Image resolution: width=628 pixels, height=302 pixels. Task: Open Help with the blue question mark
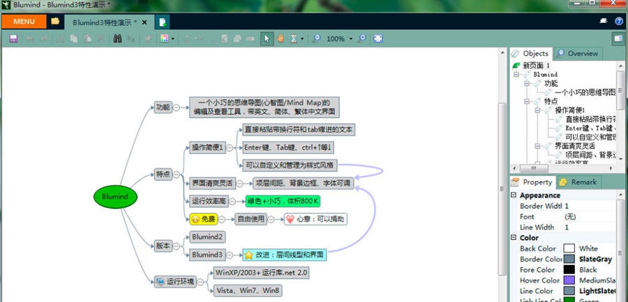(619, 22)
